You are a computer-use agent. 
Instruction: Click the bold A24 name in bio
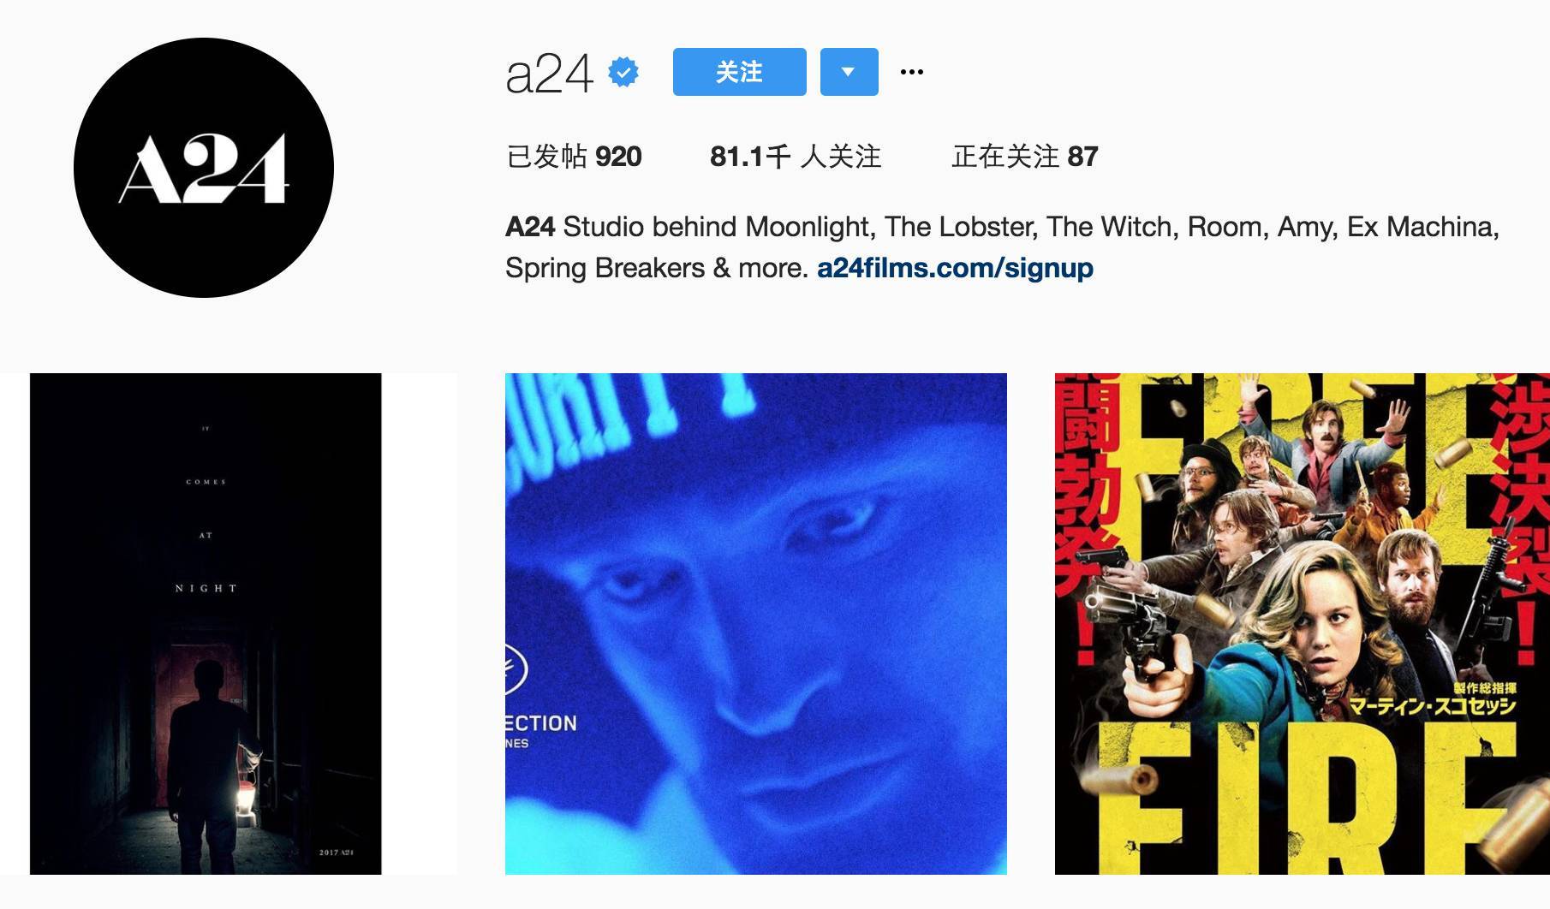pos(530,227)
